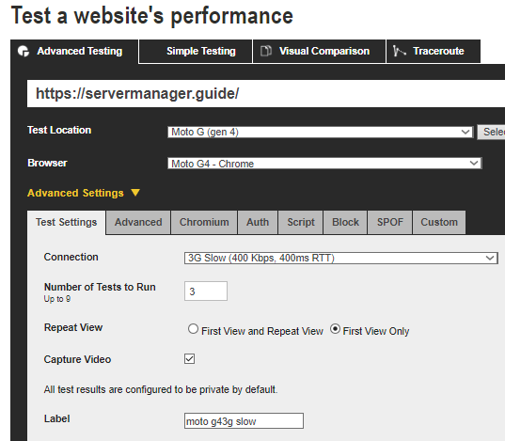Open the Chromium settings tab

[204, 222]
